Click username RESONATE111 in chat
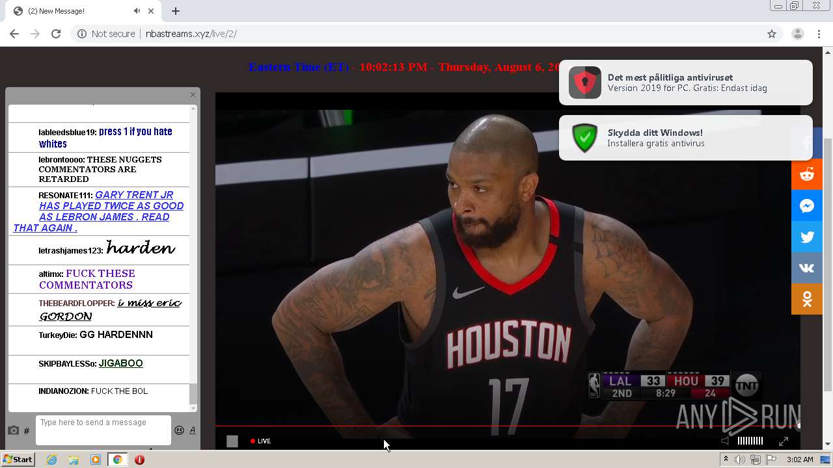 (65, 196)
